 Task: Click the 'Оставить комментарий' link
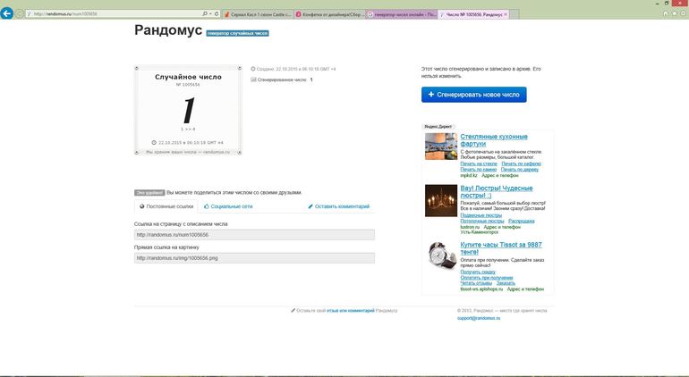338,206
